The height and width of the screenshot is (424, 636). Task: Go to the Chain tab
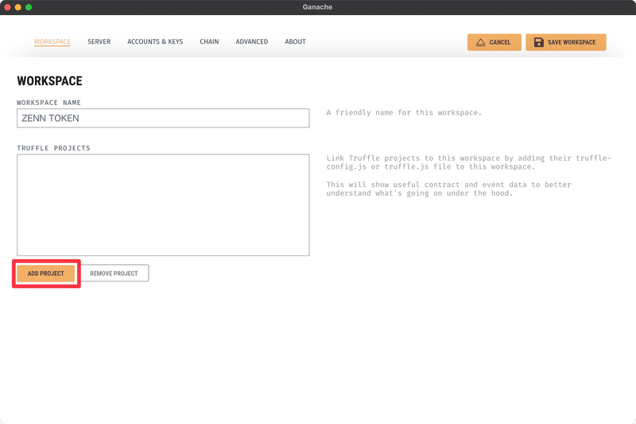pos(209,42)
